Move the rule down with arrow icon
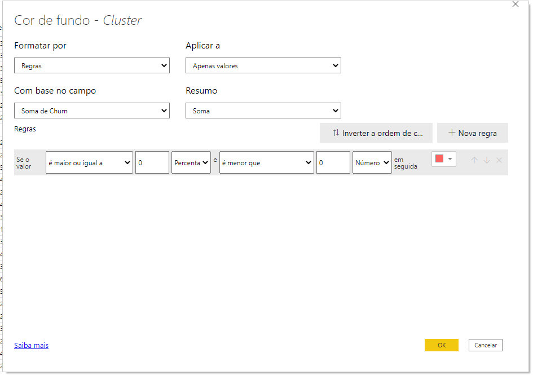Viewport: 533px width, 375px height. [487, 160]
